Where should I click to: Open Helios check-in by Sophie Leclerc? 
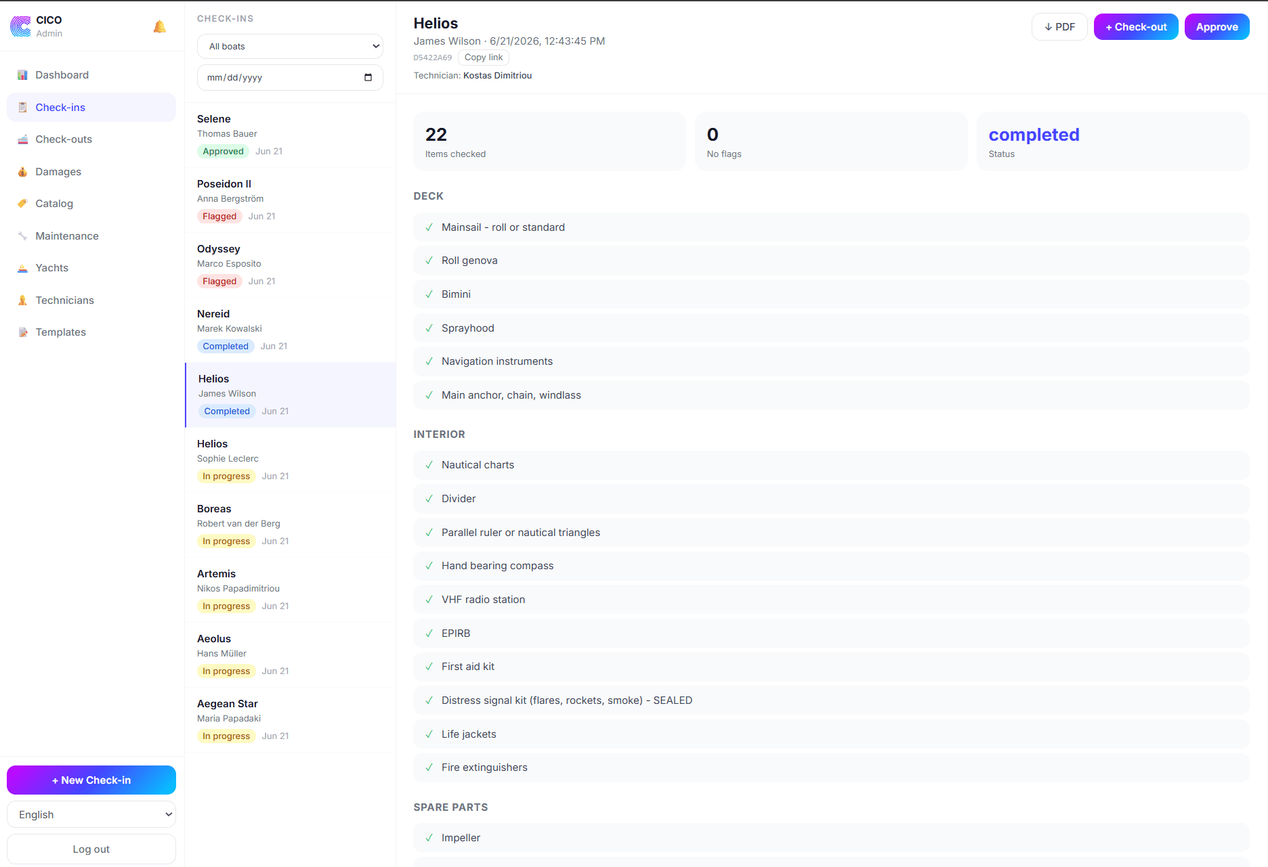pos(290,460)
